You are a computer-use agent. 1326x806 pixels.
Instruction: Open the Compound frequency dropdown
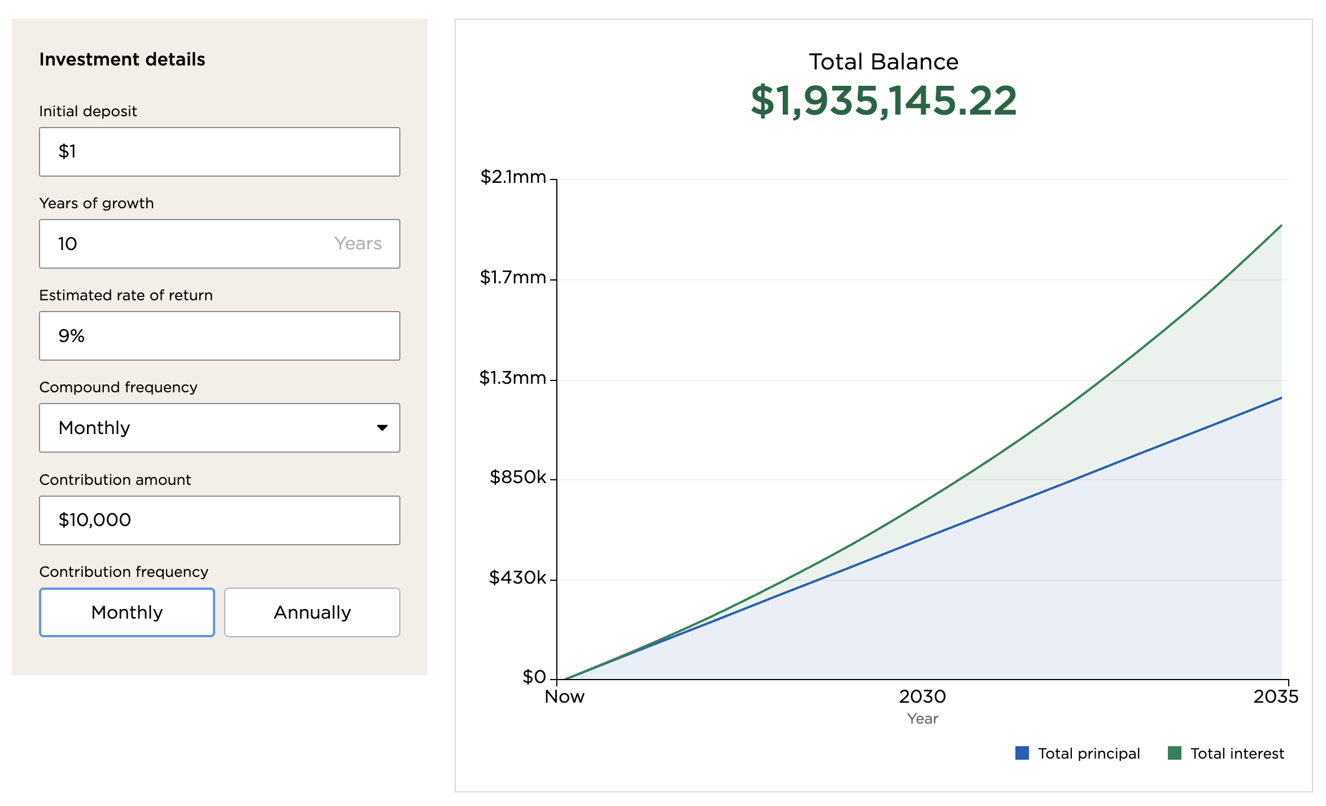tap(219, 428)
